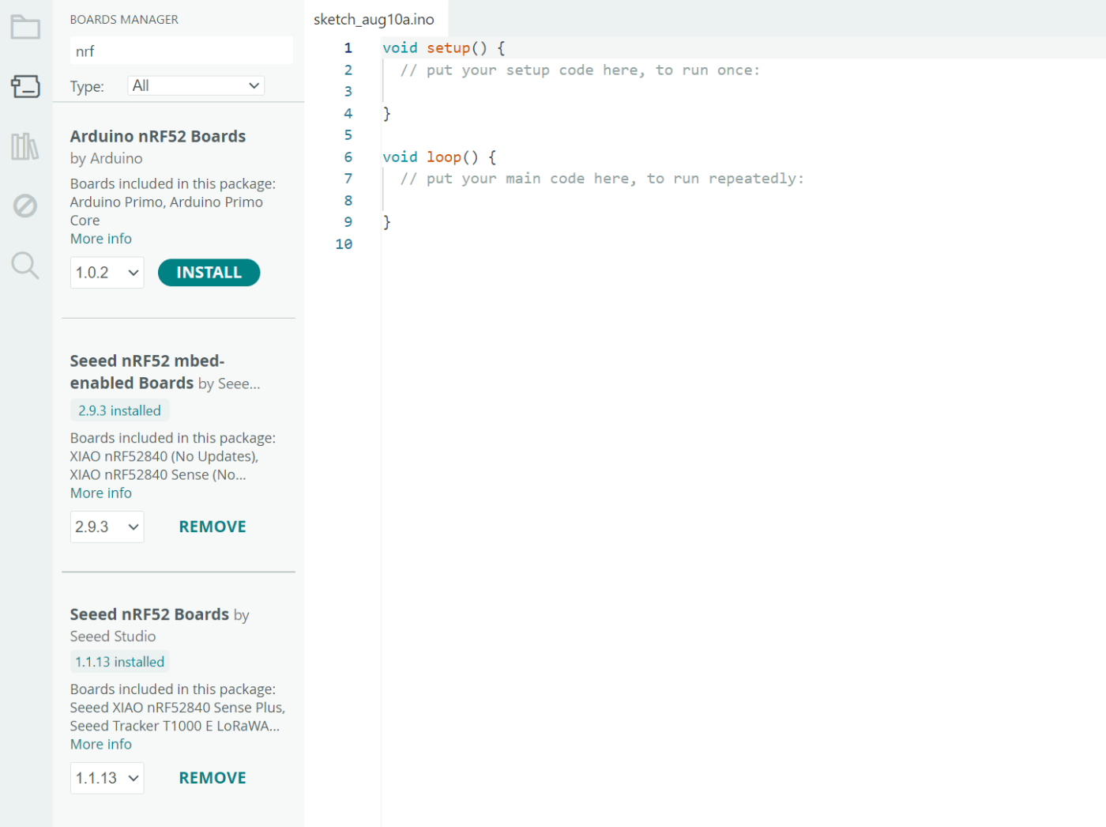Click line number 10 in the gutter
This screenshot has width=1106, height=827.
tap(344, 244)
